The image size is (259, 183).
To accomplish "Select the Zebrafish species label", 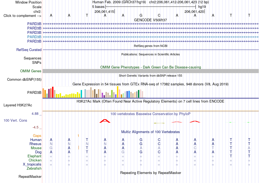I will 34,169.
